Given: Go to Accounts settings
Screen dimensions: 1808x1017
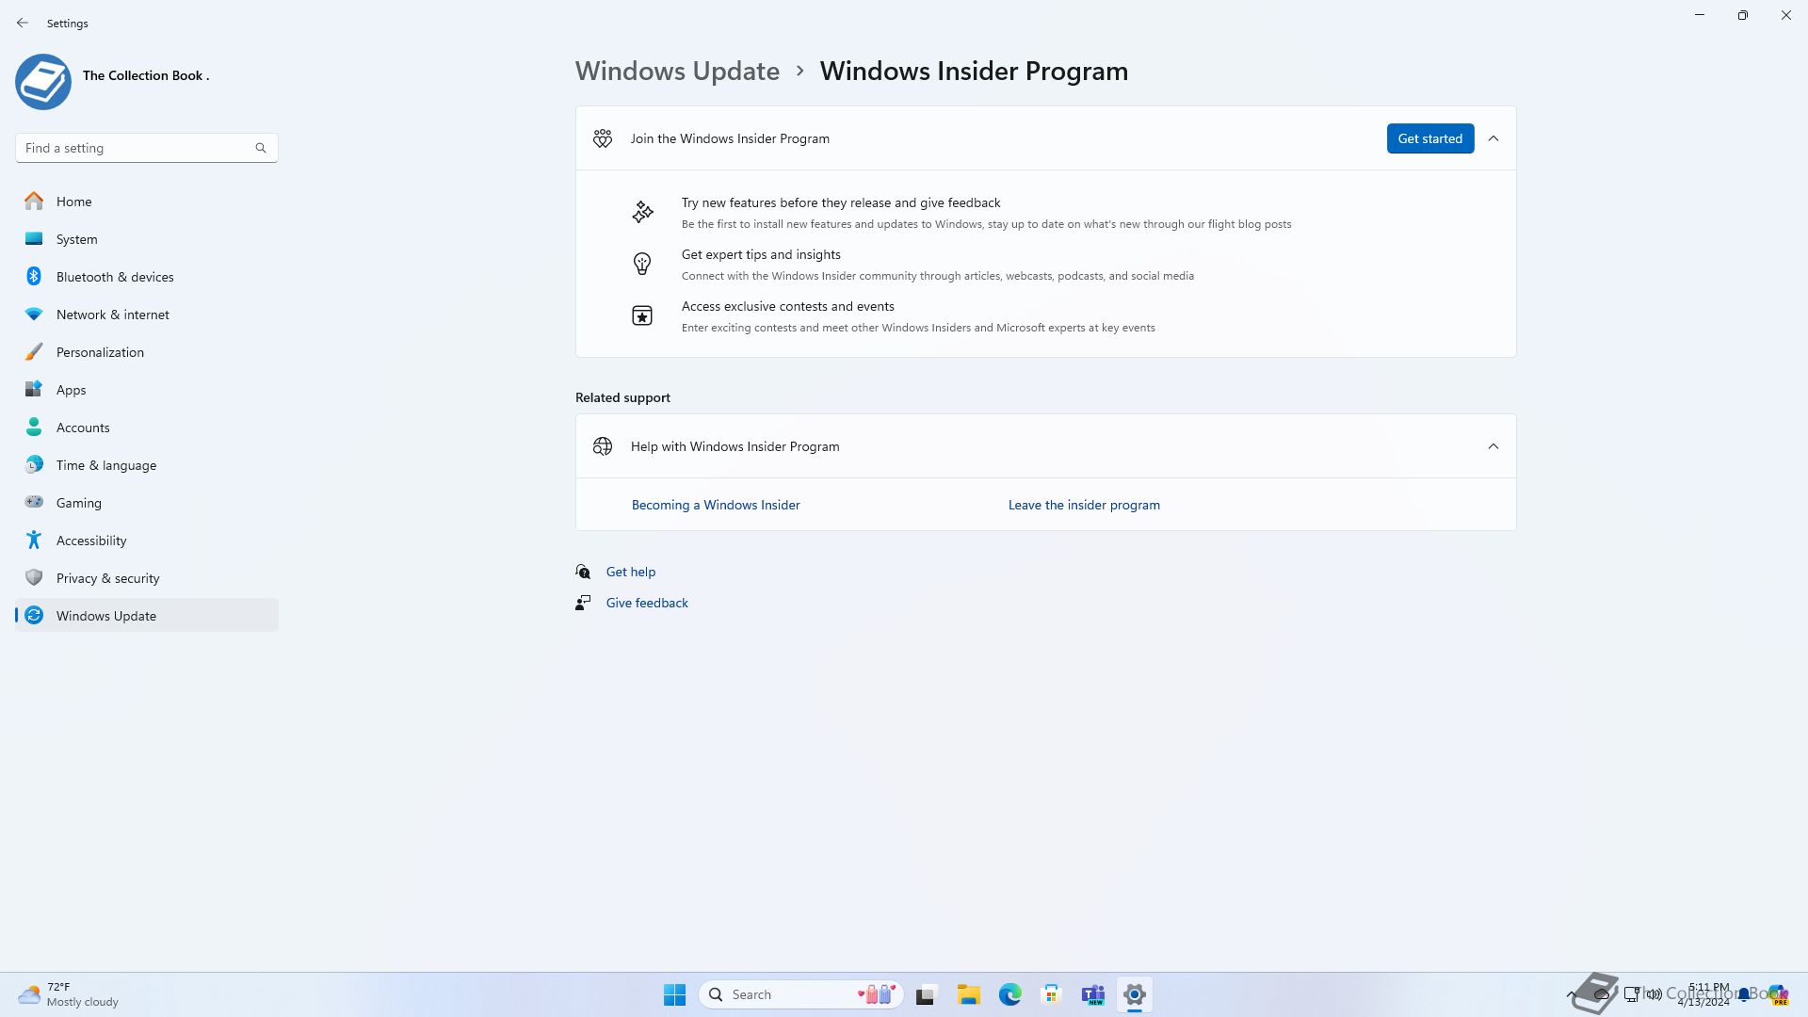Looking at the screenshot, I should tap(147, 428).
